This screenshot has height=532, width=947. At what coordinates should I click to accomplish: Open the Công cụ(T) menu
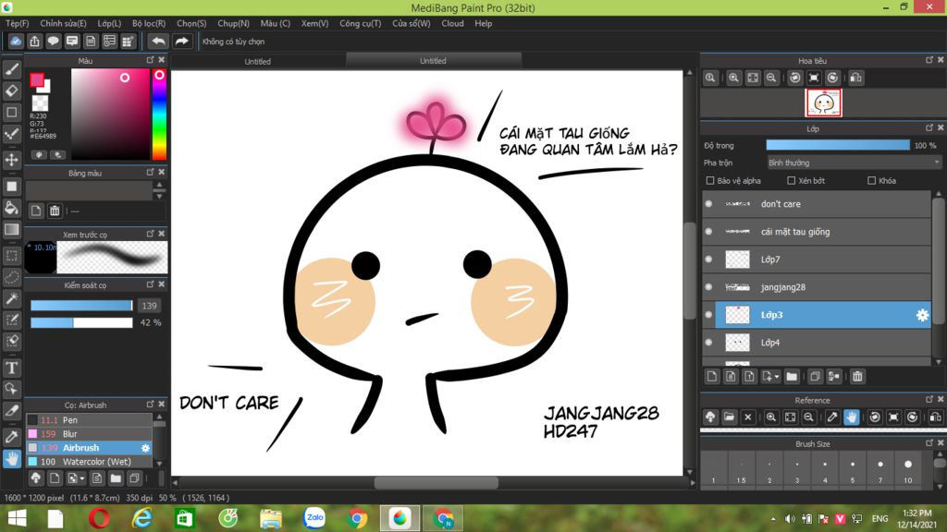point(360,23)
